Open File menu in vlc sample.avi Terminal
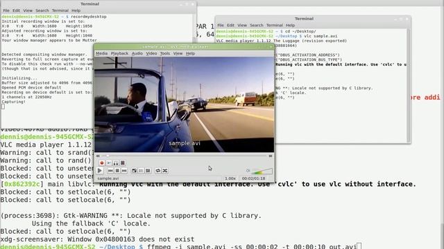This screenshot has width=444, height=249. pyautogui.click(x=221, y=25)
